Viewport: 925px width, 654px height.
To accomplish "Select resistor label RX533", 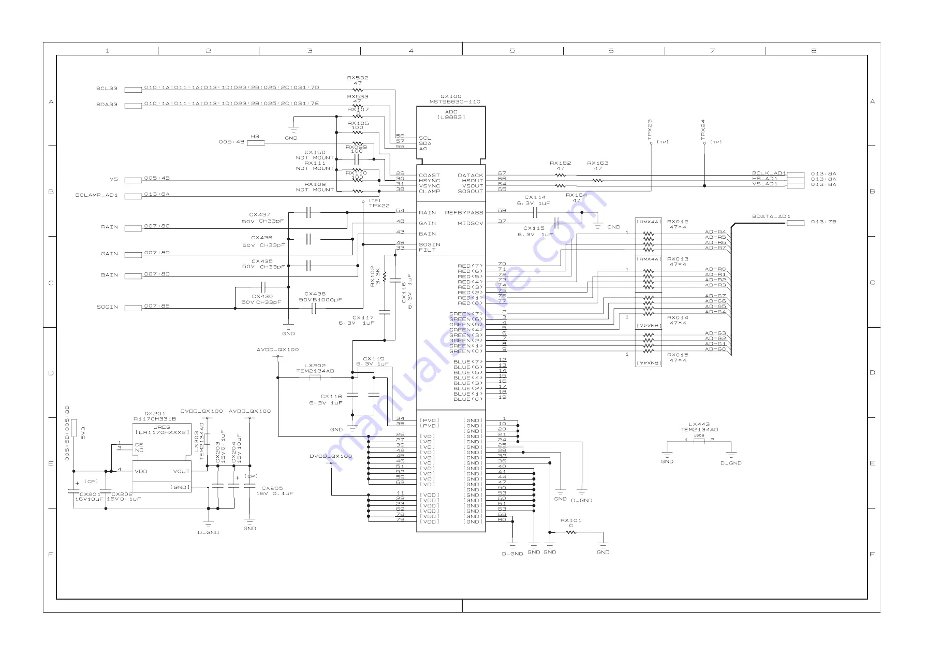I will [x=358, y=96].
